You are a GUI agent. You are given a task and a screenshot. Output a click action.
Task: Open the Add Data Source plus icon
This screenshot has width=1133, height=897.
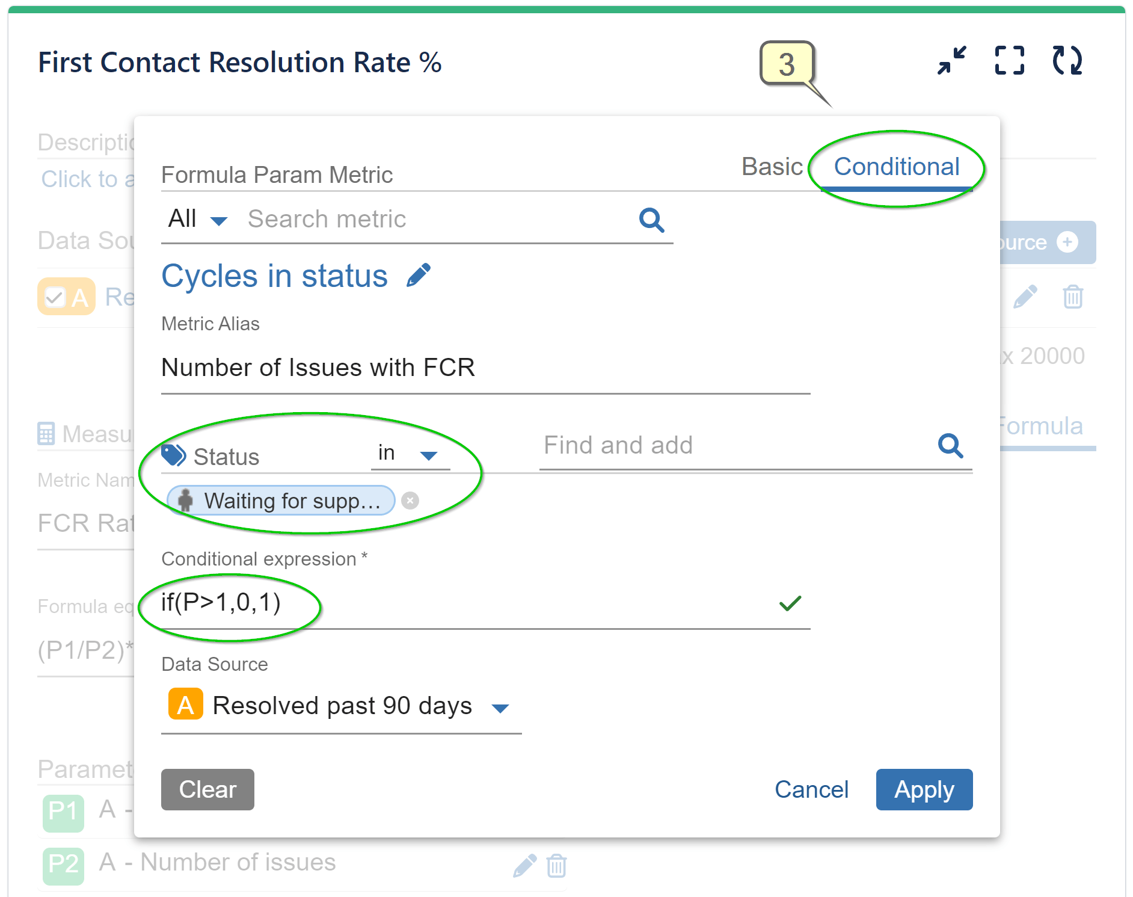pos(1069,242)
